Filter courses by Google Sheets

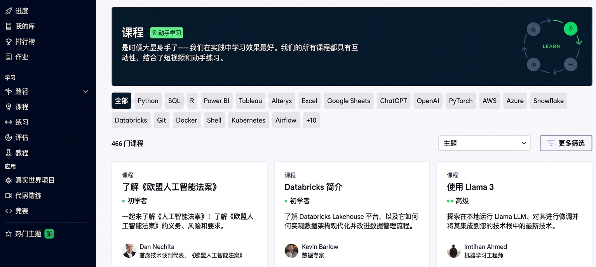(349, 101)
